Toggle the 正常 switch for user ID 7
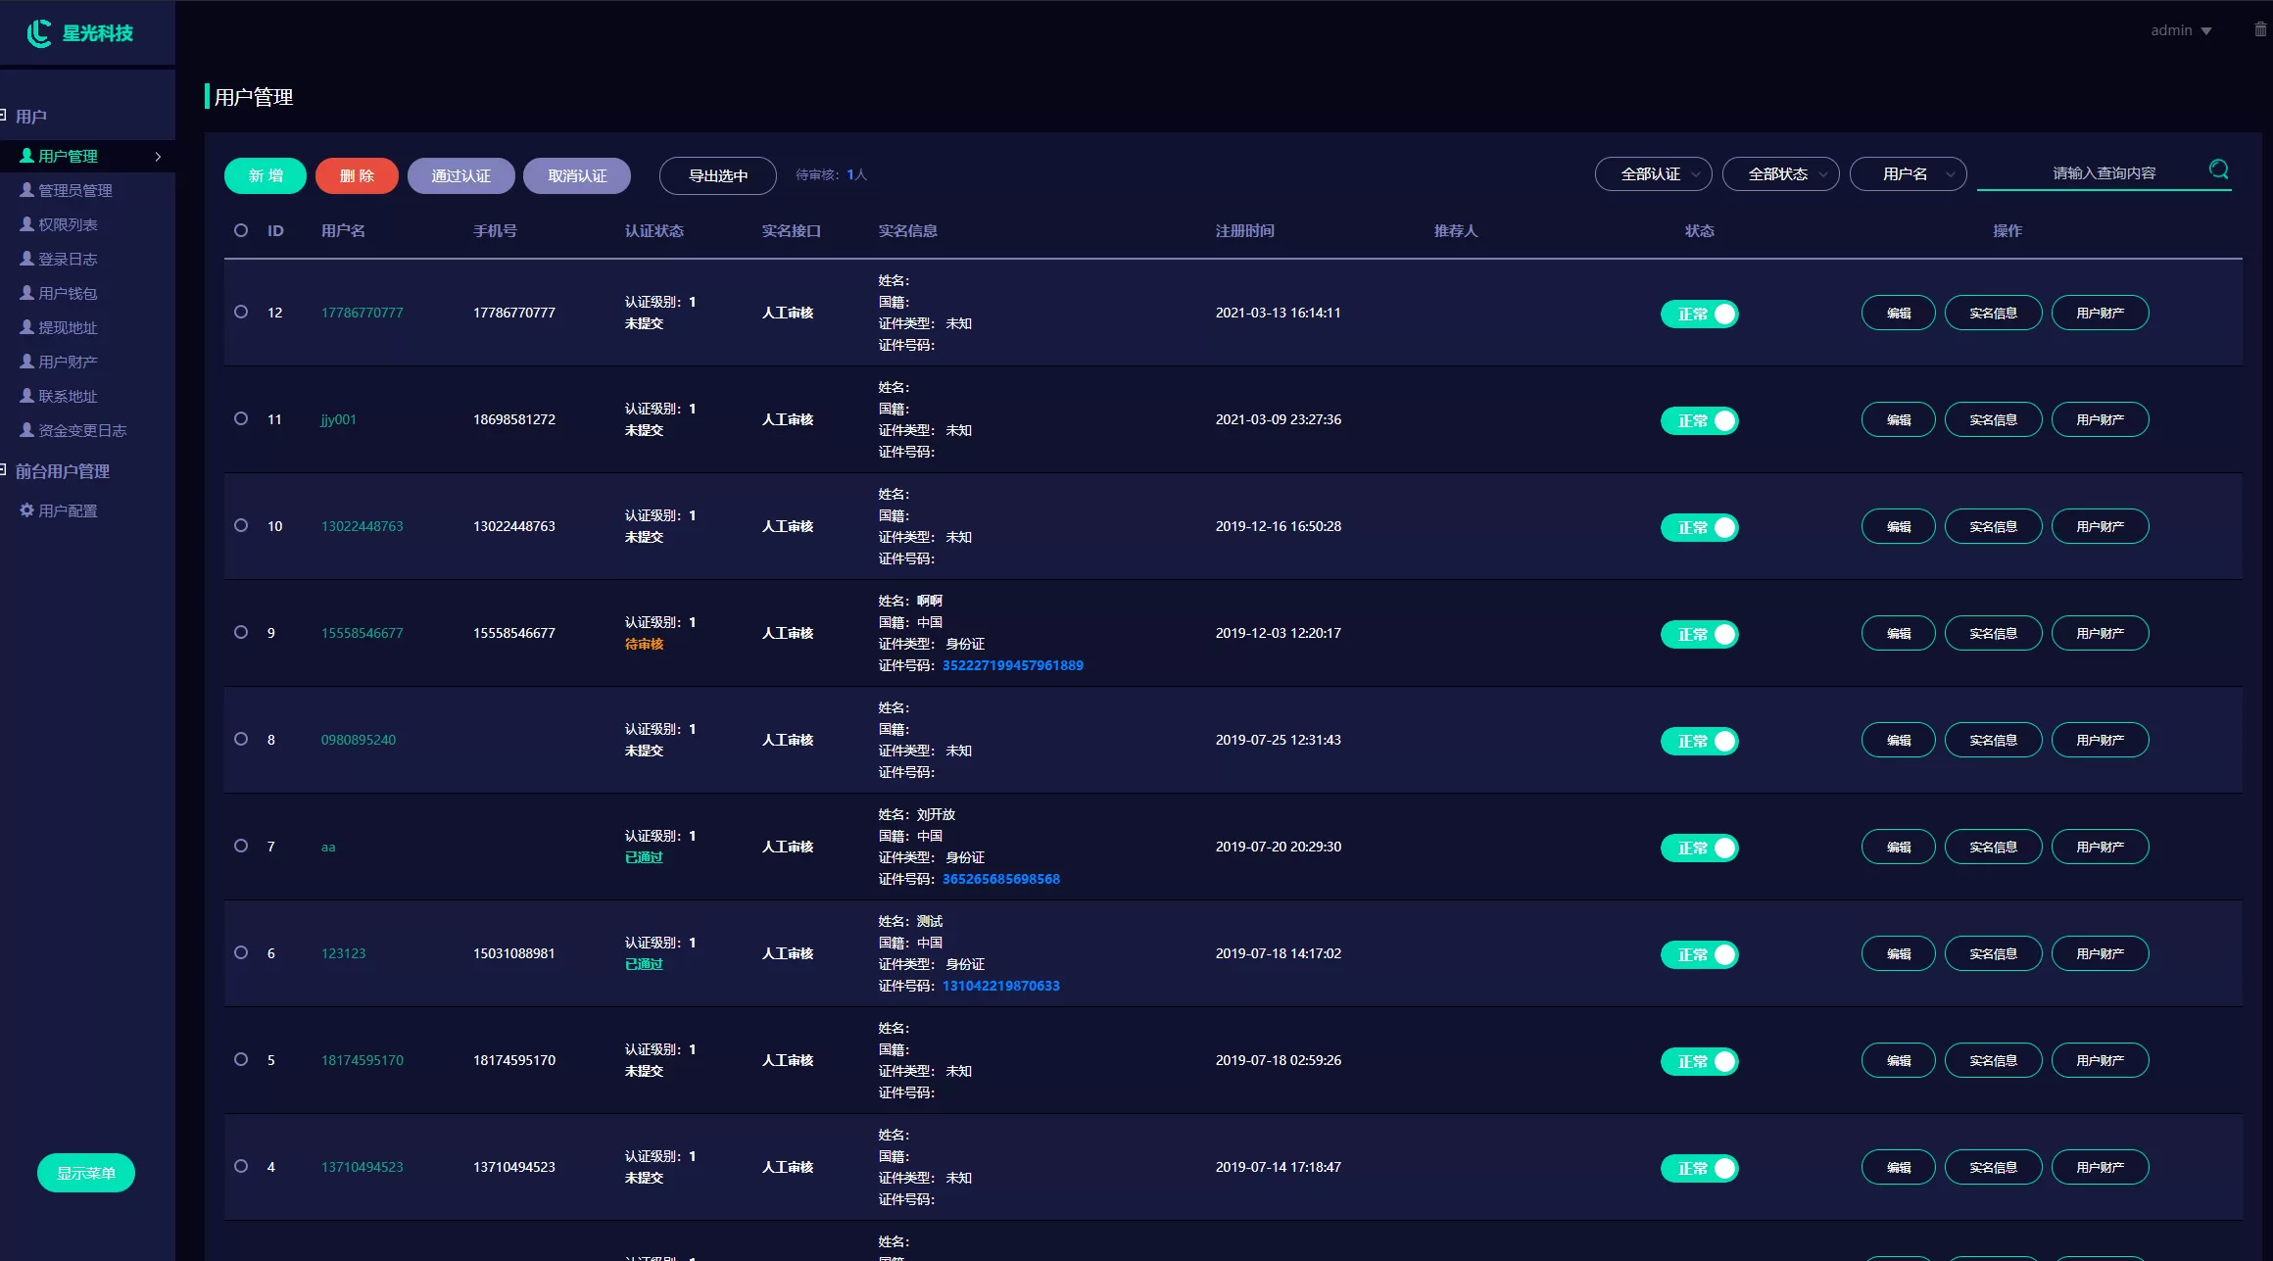The image size is (2273, 1261). click(x=1699, y=848)
